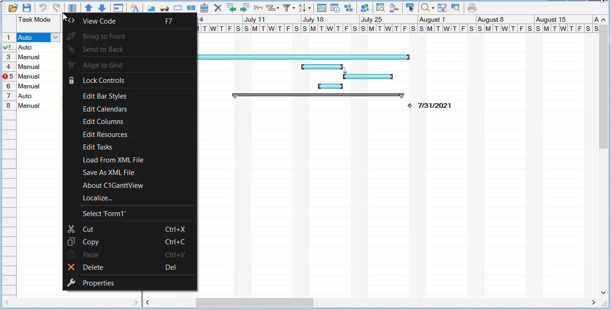Open the Task Mode dropdown in row 1
Viewport: 611px width, 310px height.
(x=56, y=37)
